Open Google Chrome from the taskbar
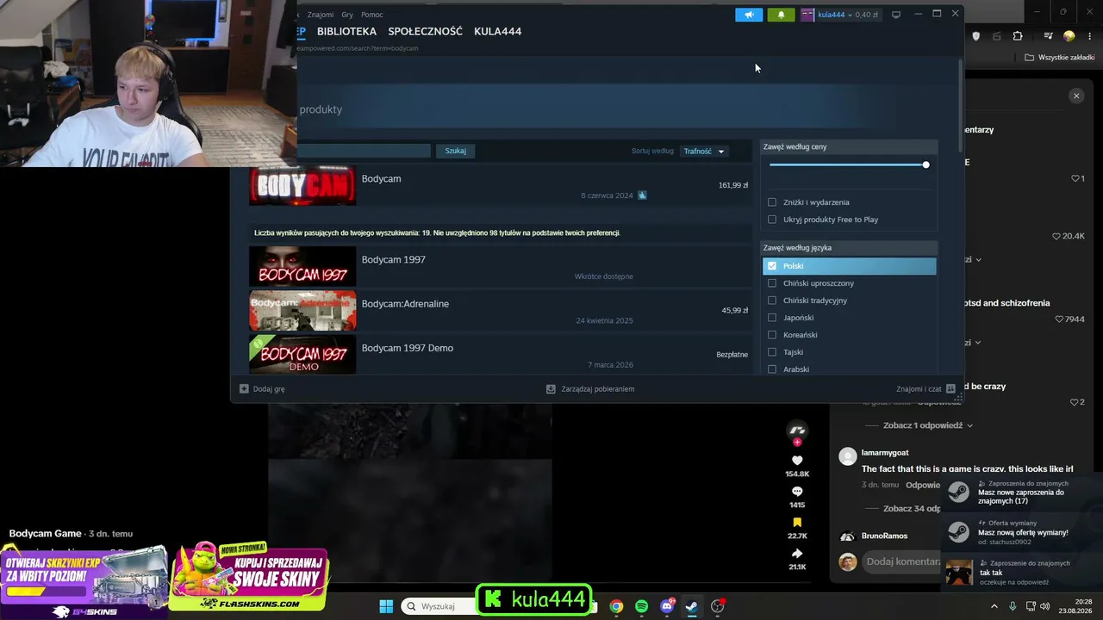This screenshot has height=620, width=1103. click(x=616, y=606)
